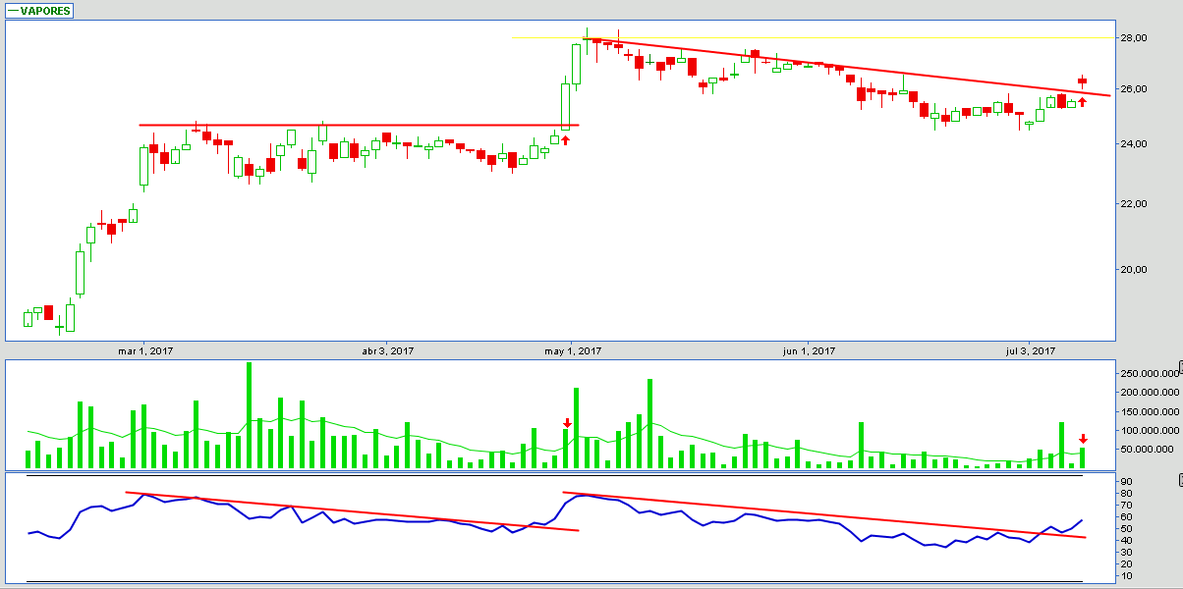The image size is (1183, 589).
Task: Click the 150.000.000 volume axis label
Action: point(1149,411)
